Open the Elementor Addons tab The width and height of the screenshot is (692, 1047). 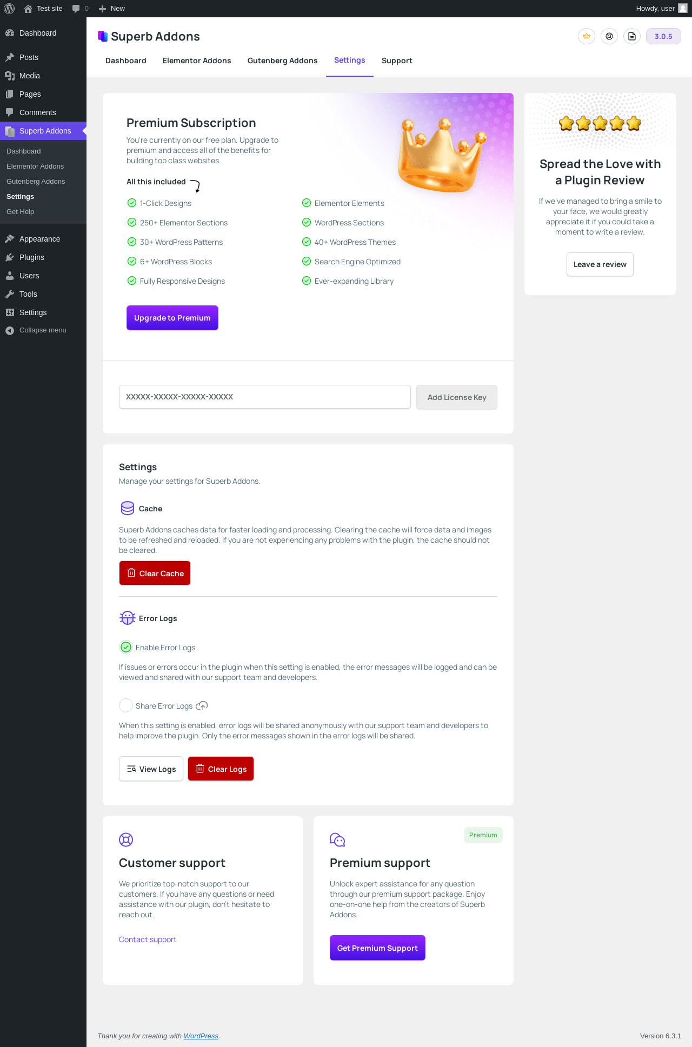coord(197,61)
